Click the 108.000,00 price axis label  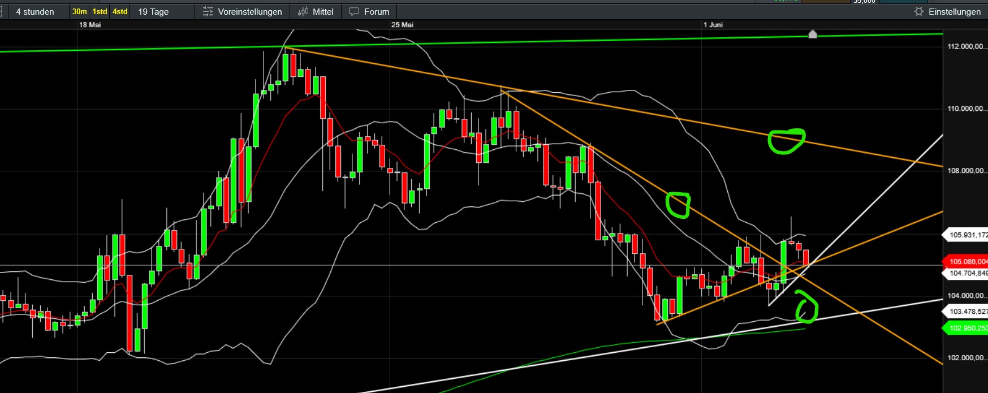[x=967, y=171]
